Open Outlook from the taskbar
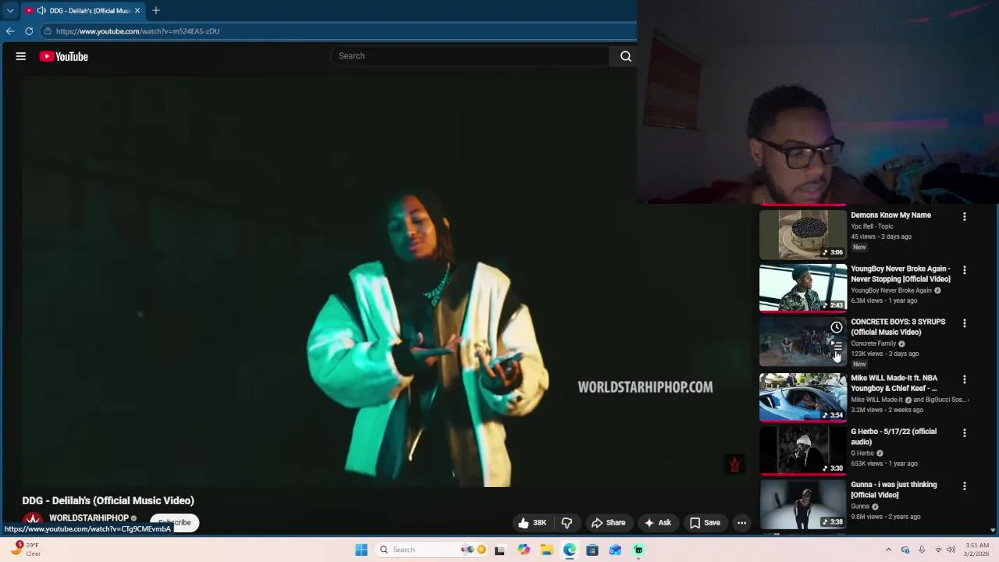The width and height of the screenshot is (999, 562). click(615, 550)
